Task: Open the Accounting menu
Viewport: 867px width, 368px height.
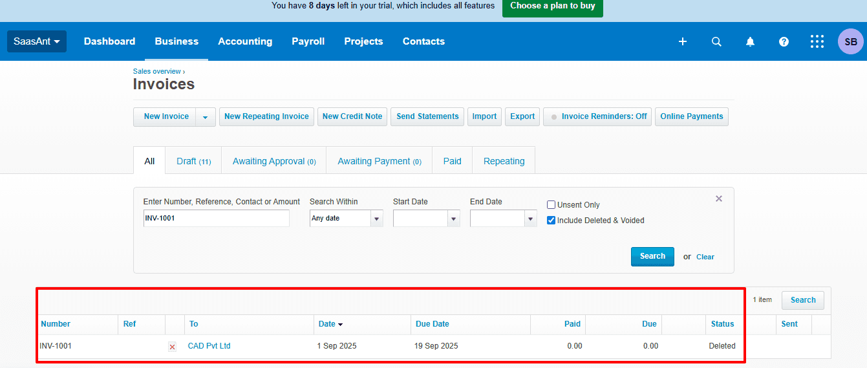Action: [245, 41]
